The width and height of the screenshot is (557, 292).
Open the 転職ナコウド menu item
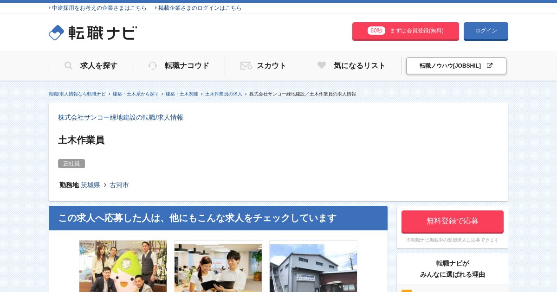(179, 66)
